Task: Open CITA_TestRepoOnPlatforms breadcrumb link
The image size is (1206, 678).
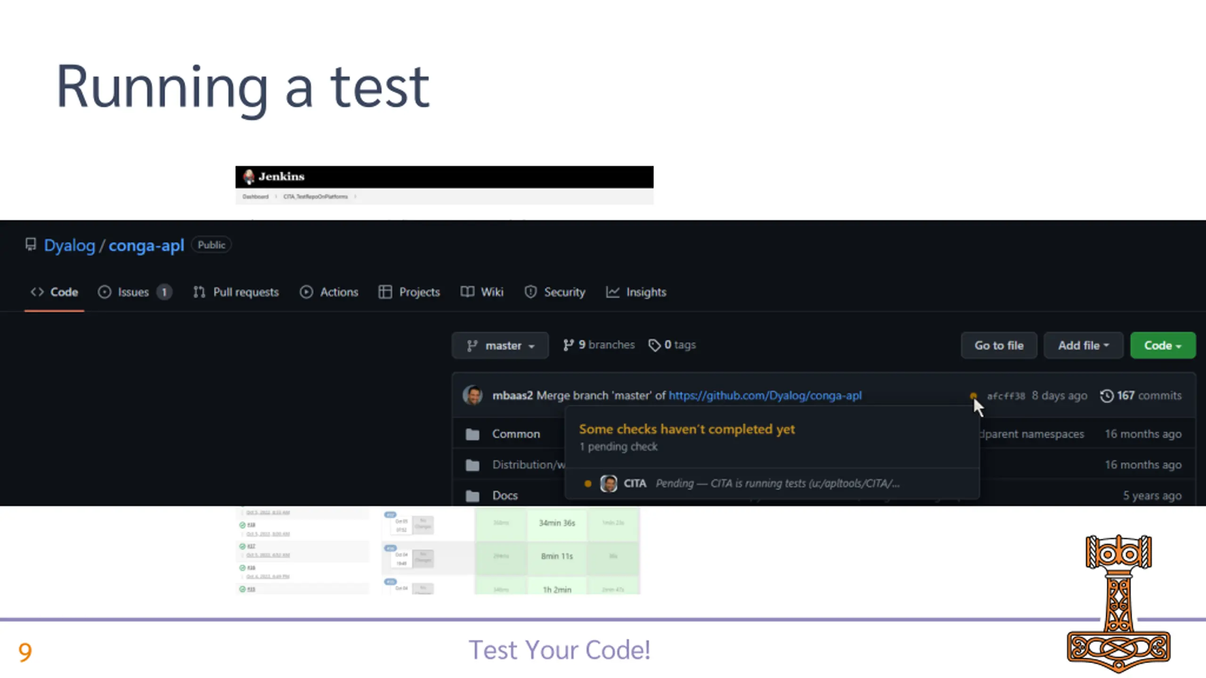Action: [x=315, y=197]
